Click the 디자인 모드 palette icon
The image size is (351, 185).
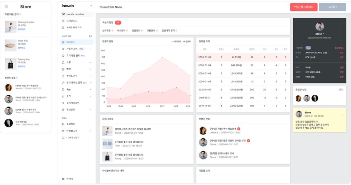click(x=63, y=21)
